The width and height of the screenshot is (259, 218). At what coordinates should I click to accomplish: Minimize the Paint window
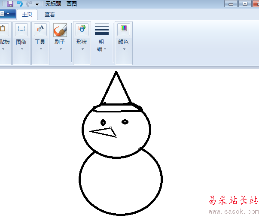pyautogui.click(x=231, y=4)
